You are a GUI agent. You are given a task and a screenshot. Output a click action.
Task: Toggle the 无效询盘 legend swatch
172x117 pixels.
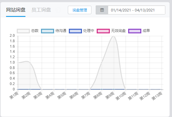103,31
